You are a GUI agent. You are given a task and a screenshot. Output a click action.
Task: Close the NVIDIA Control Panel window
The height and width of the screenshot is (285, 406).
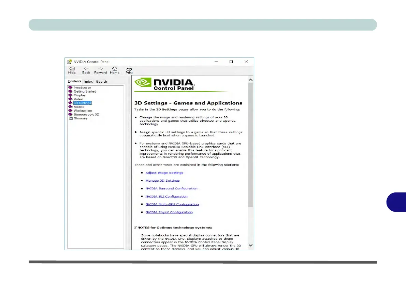[246, 62]
